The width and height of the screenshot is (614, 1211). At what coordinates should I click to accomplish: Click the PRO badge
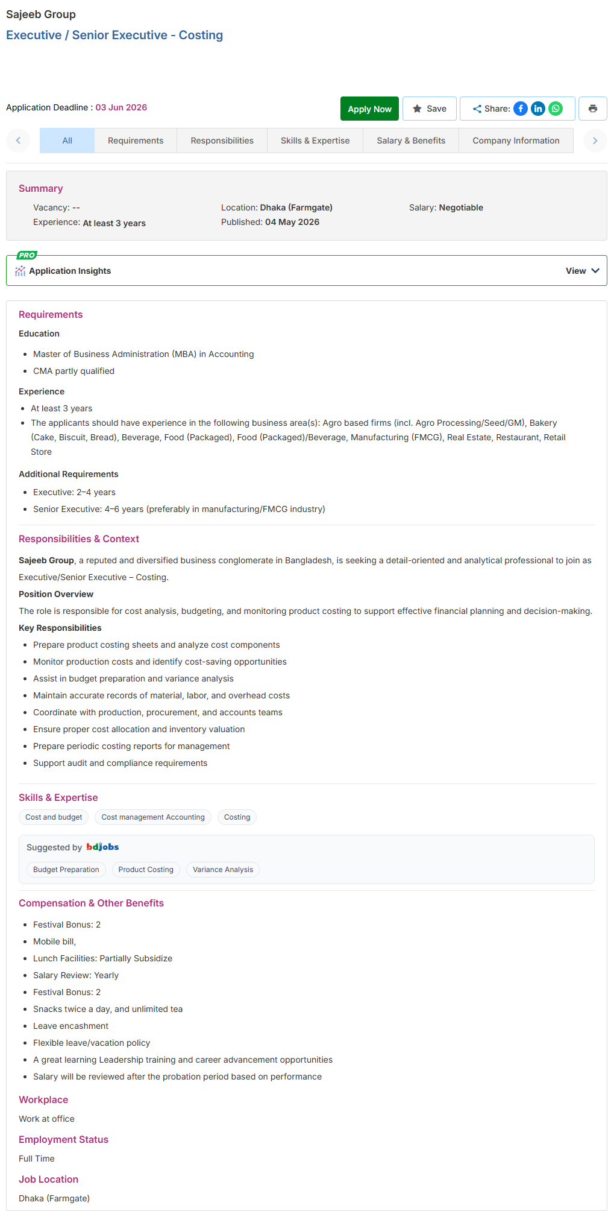click(27, 255)
